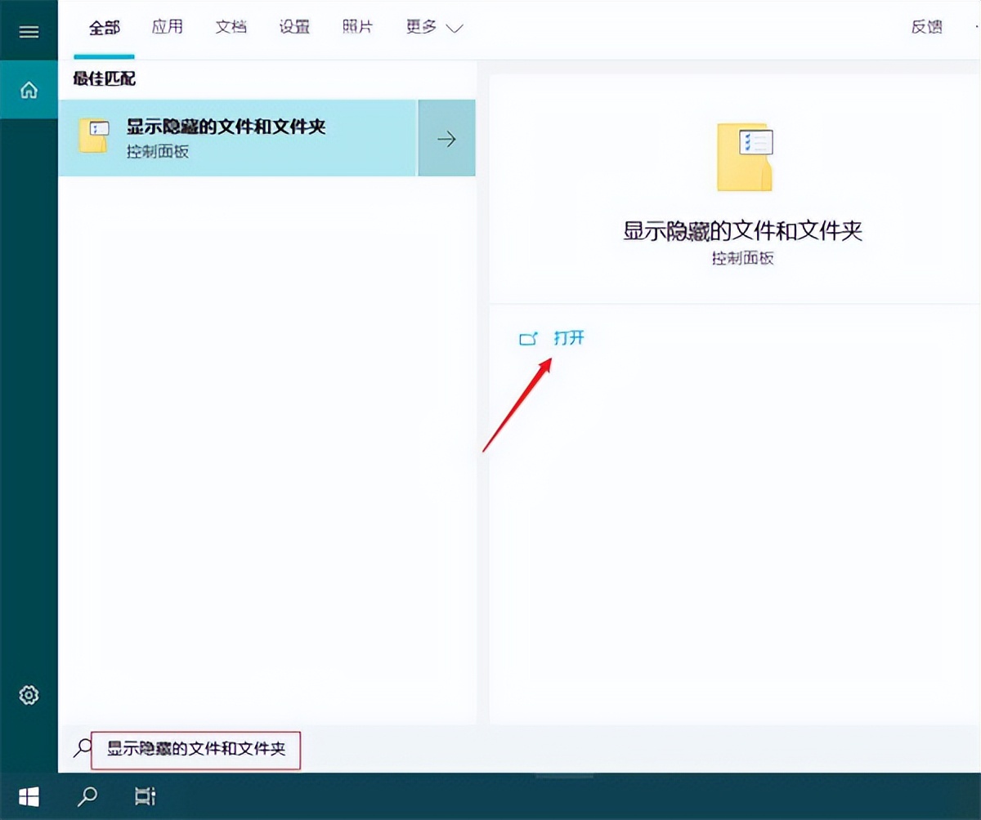Image resolution: width=981 pixels, height=820 pixels.
Task: Select the 全部 tab
Action: pyautogui.click(x=104, y=26)
